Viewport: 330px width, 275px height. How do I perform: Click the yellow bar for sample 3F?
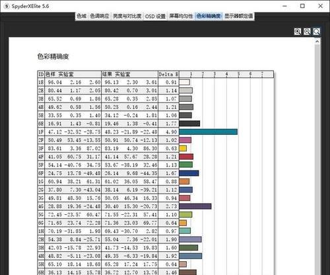coord(183,148)
